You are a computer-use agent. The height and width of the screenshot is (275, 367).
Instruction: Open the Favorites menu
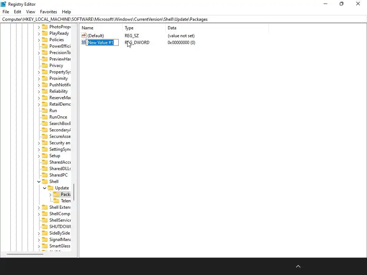click(x=48, y=12)
